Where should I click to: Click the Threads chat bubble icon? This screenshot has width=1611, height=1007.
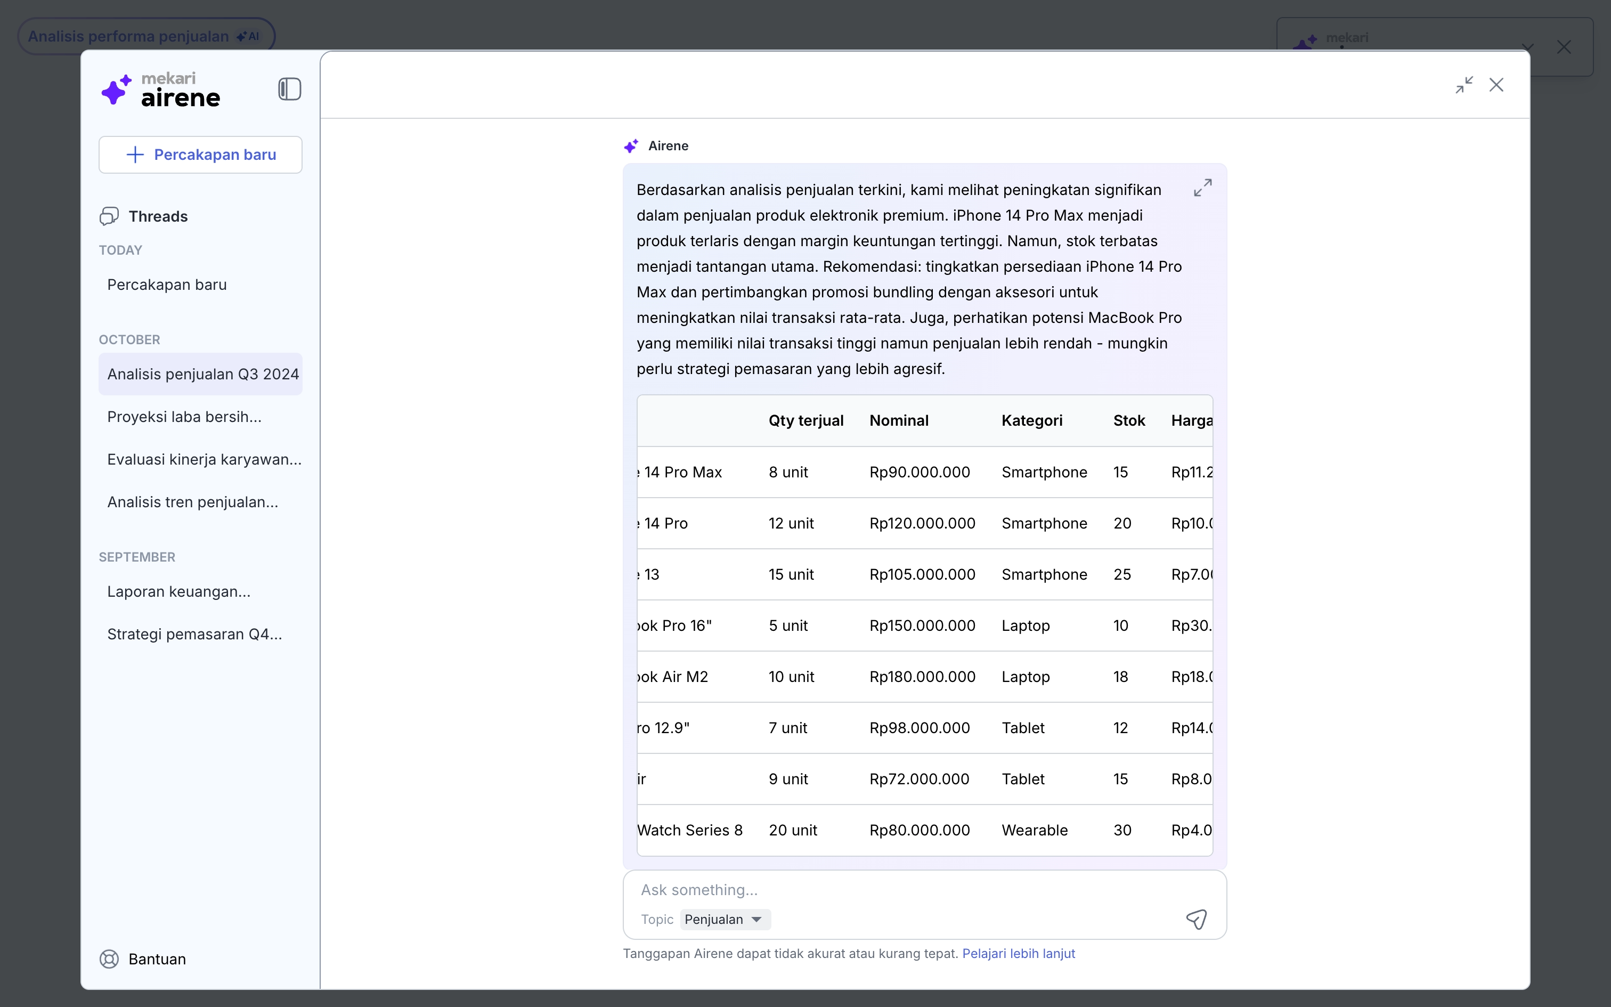109,216
